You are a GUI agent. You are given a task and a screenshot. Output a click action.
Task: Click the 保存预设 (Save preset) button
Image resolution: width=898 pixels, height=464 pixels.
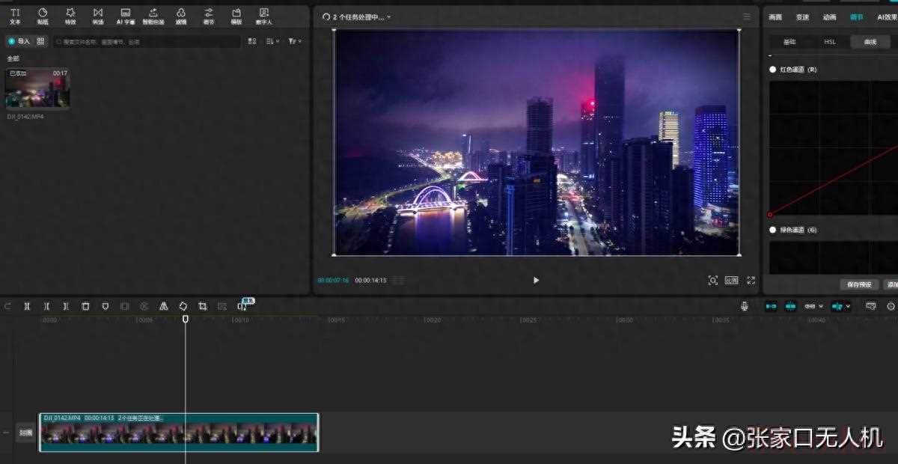[x=859, y=284]
